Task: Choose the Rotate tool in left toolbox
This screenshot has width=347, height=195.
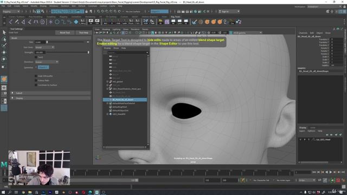Action: (4, 59)
